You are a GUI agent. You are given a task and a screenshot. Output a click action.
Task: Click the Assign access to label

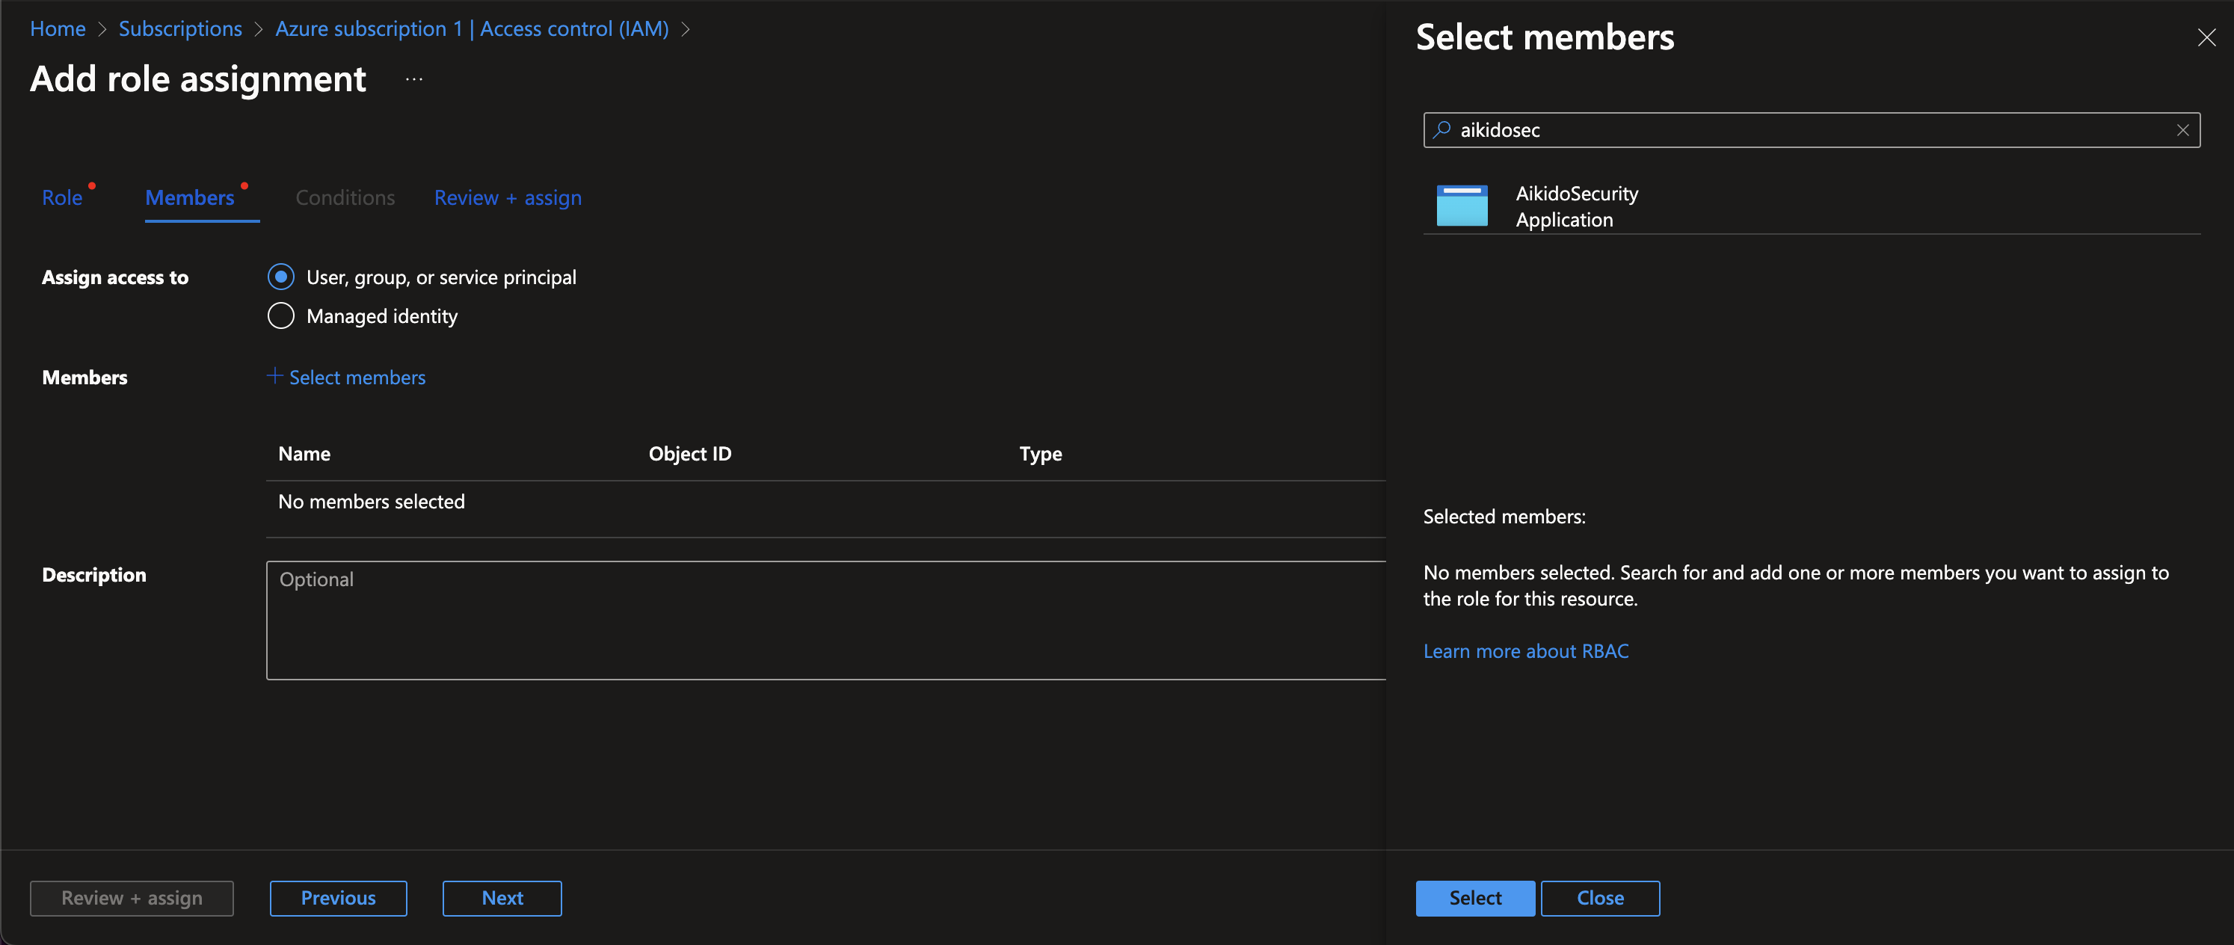click(x=115, y=277)
